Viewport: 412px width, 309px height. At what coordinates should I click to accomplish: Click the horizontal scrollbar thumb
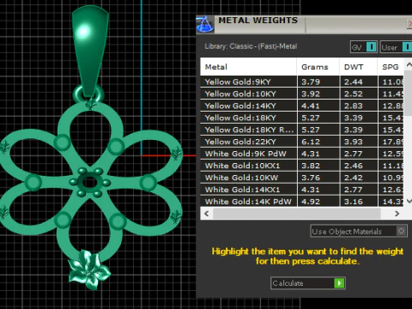pyautogui.click(x=297, y=214)
